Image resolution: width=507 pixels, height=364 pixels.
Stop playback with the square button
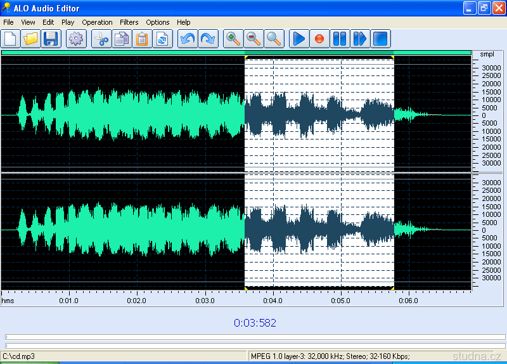point(380,39)
